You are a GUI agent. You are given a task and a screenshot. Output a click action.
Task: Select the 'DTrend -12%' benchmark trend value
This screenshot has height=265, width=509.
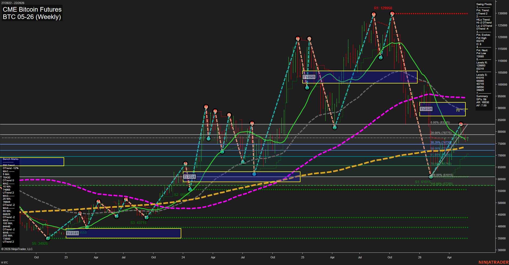click(x=11, y=168)
